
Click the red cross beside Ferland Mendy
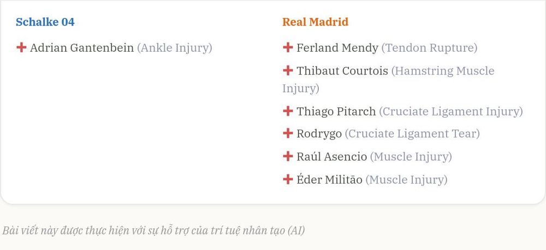(288, 47)
